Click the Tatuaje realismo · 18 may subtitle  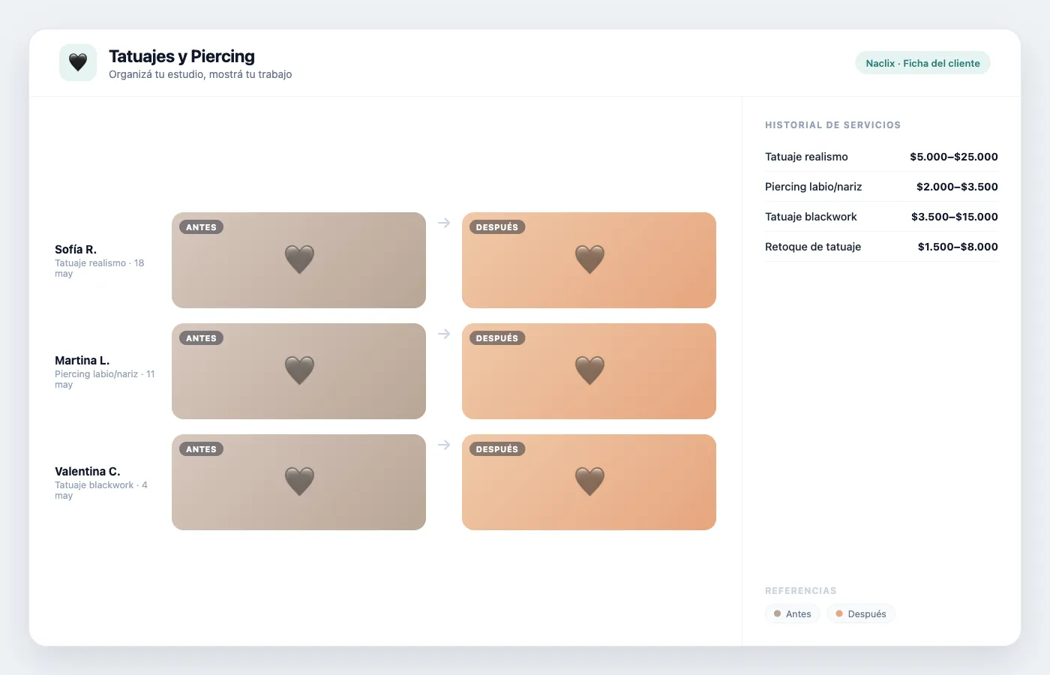[99, 268]
